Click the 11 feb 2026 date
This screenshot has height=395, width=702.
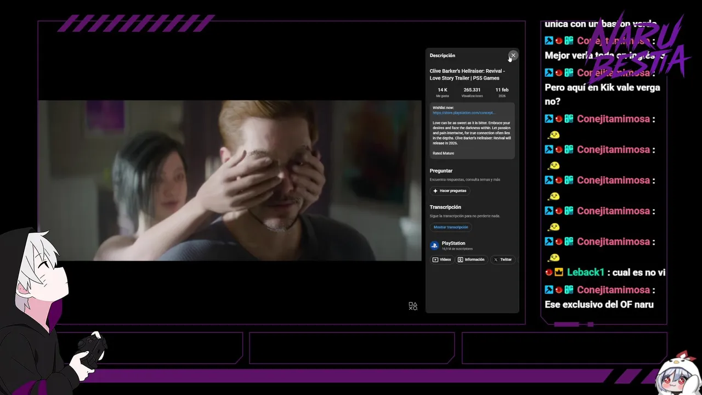click(x=502, y=92)
